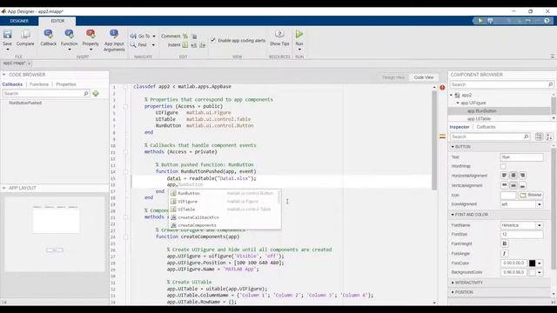Click the uncomment icon next to Comment
557x313 pixels.
pos(194,36)
